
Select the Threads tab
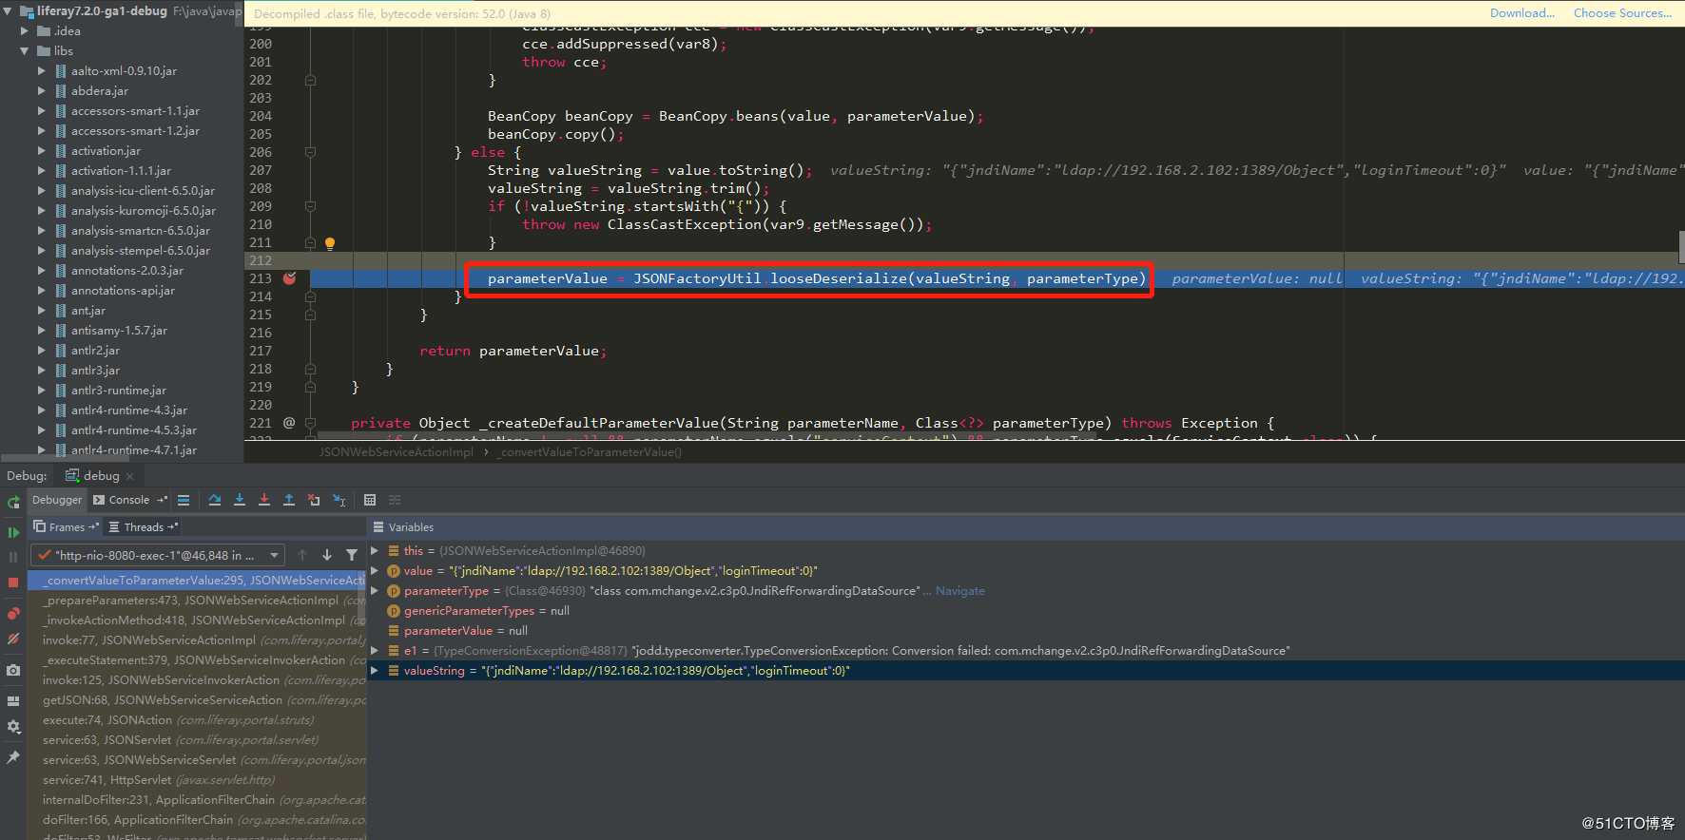[143, 527]
